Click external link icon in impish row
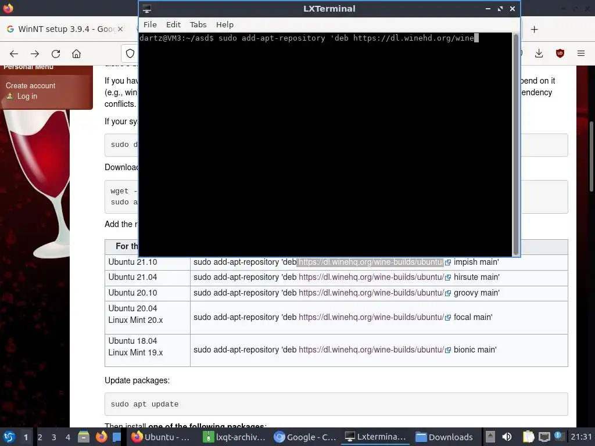Image resolution: width=595 pixels, height=446 pixels. point(448,262)
